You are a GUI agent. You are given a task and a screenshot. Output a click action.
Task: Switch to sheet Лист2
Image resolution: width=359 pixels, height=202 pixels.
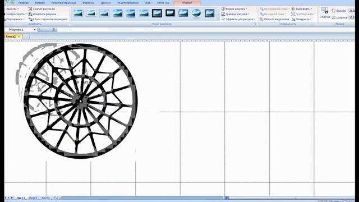pyautogui.click(x=33, y=198)
